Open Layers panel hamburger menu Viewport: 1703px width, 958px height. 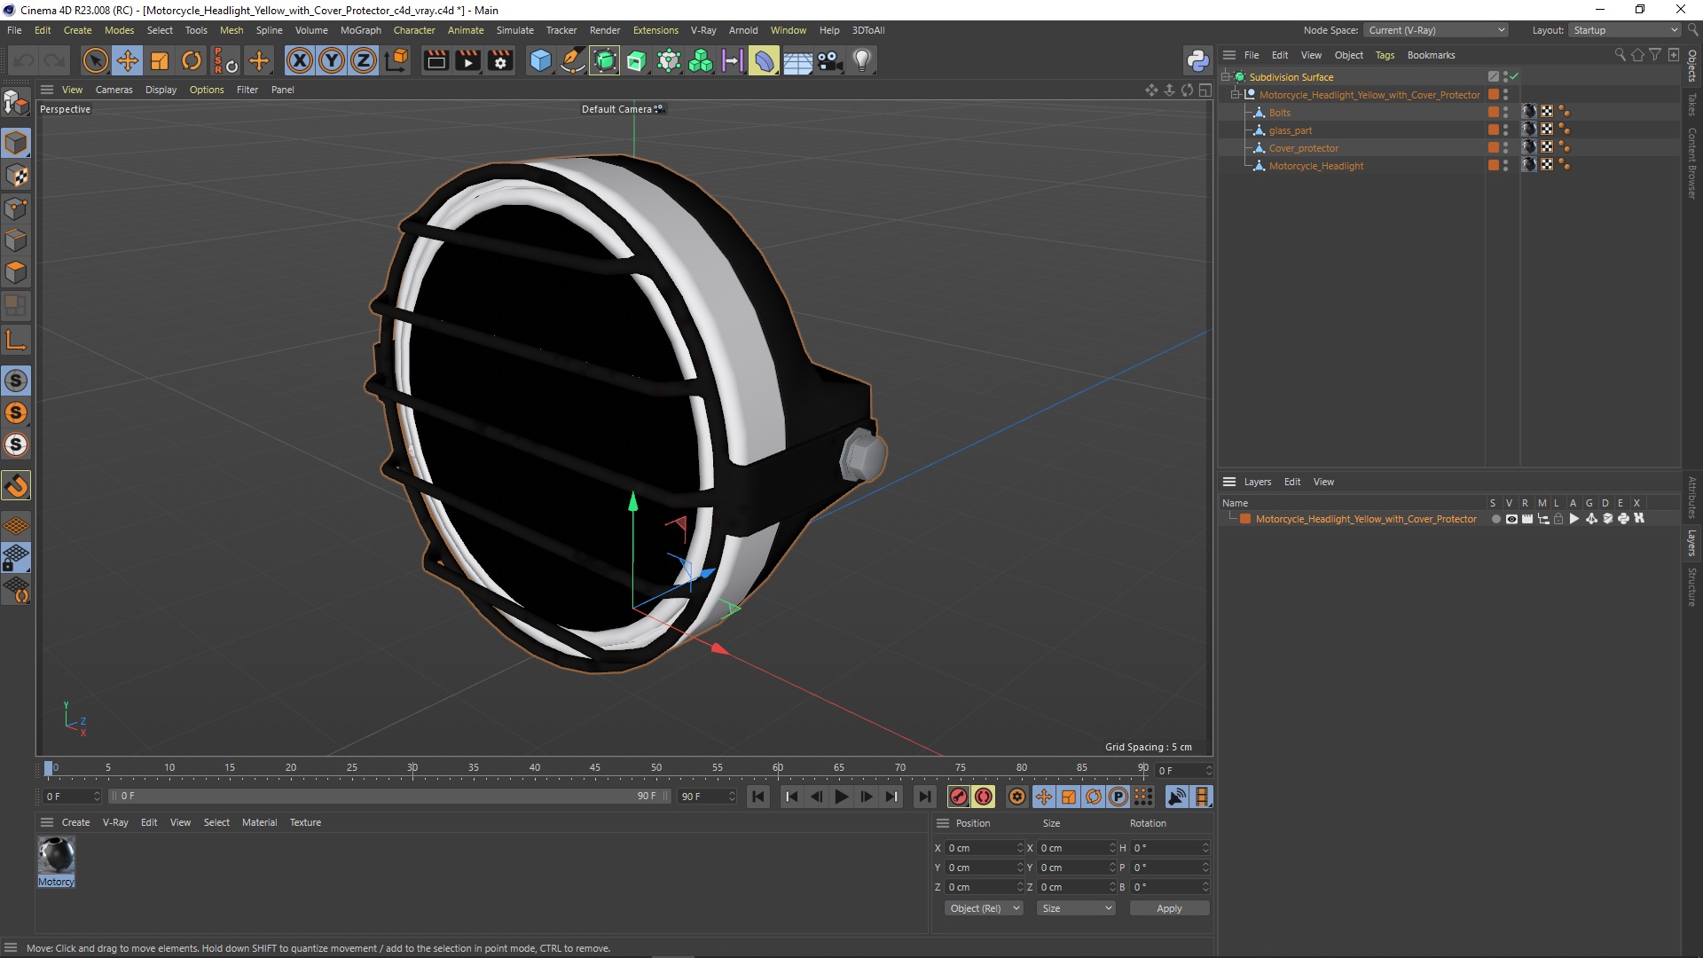(x=1229, y=482)
